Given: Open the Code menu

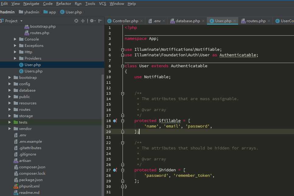Looking at the screenshot, I should [48, 4].
